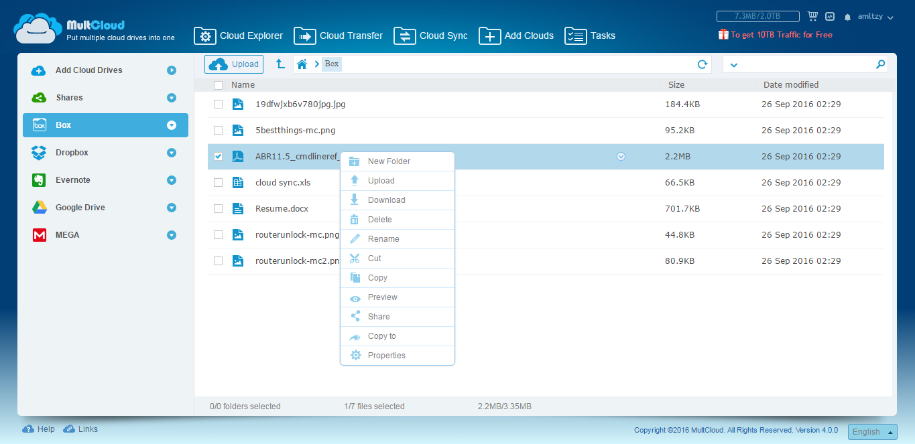This screenshot has width=915, height=444.
Task: Expand the Dropbox drive arrow
Action: point(172,153)
